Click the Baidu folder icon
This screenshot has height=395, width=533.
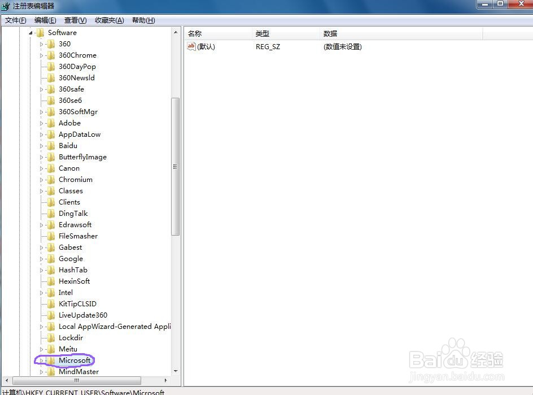[51, 146]
